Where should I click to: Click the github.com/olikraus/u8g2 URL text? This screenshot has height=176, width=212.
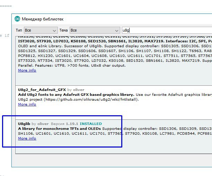tap(91, 99)
